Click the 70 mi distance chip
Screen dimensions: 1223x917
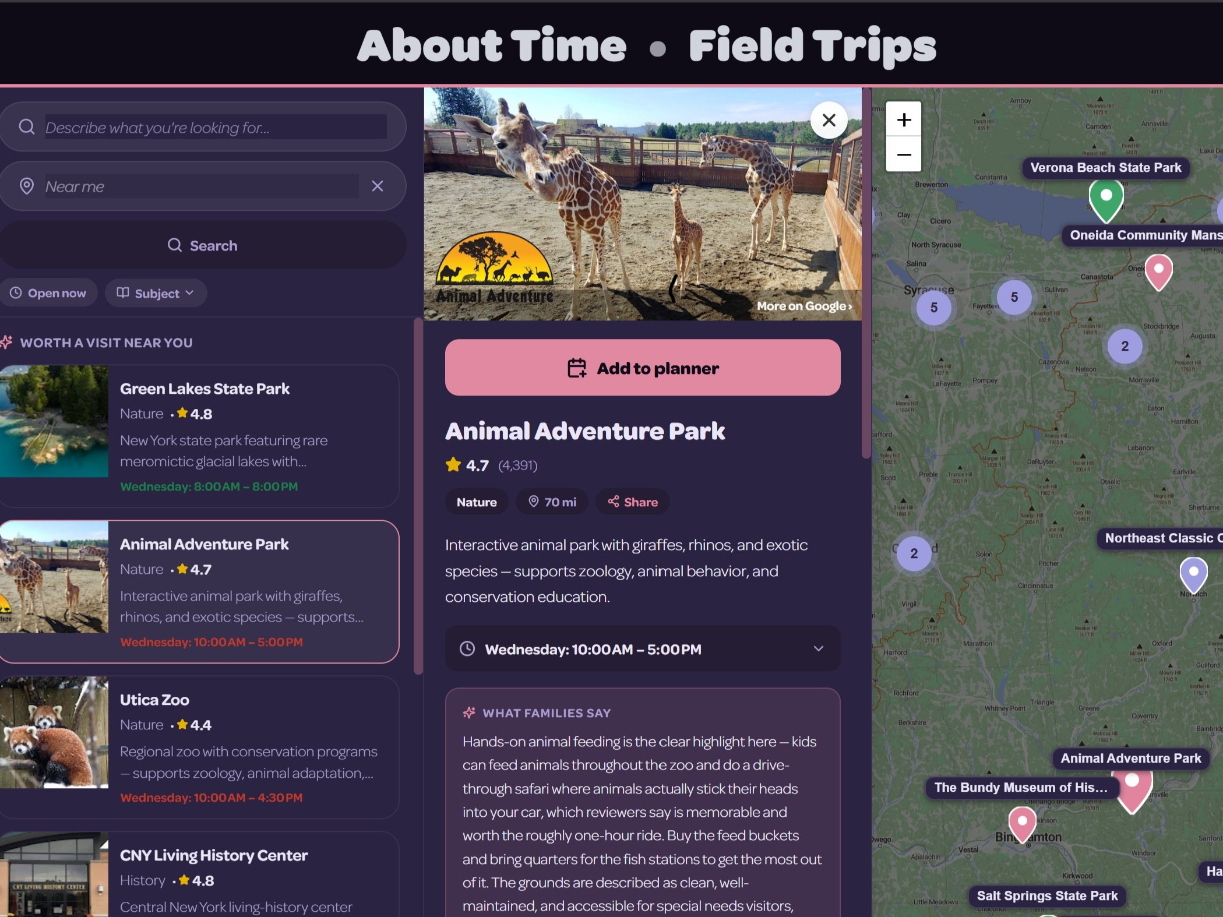[x=552, y=502]
